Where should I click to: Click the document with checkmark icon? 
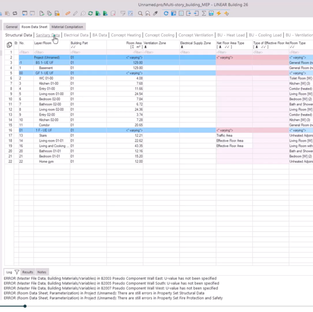42,14
